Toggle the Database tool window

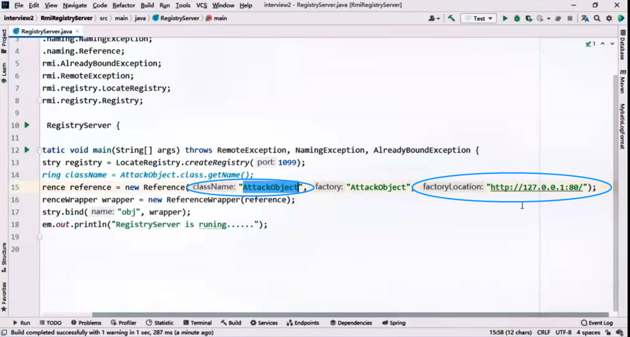point(623,44)
